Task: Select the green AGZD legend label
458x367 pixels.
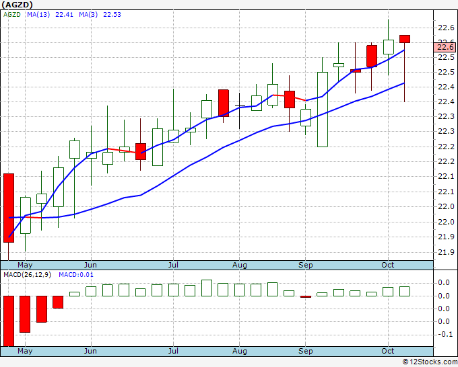Action: [x=12, y=15]
